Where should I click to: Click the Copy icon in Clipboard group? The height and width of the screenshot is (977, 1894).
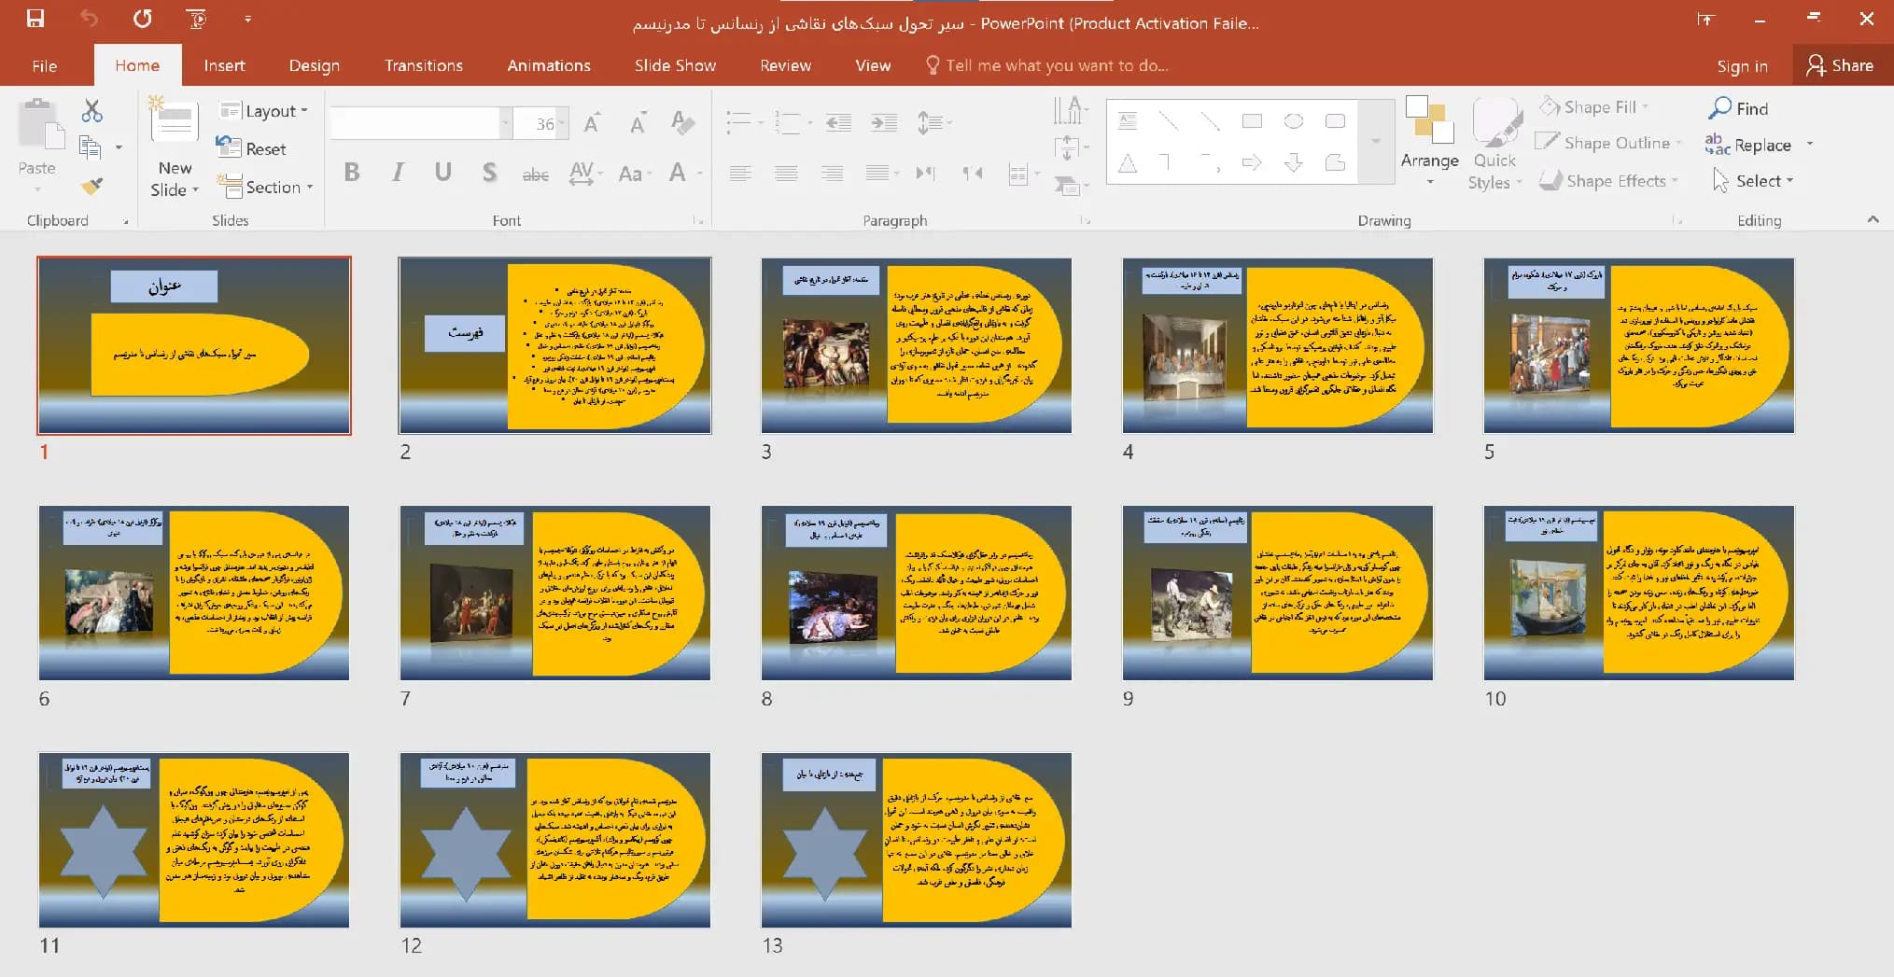91,147
